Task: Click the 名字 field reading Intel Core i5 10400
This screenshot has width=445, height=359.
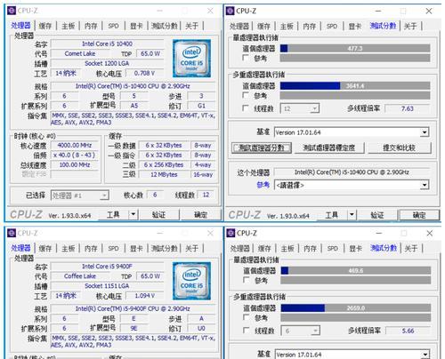Action: pos(107,44)
